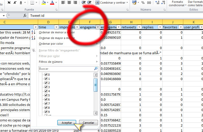This screenshot has width=203, height=132.
Task: Click the Aceptar button
Action: (67, 123)
